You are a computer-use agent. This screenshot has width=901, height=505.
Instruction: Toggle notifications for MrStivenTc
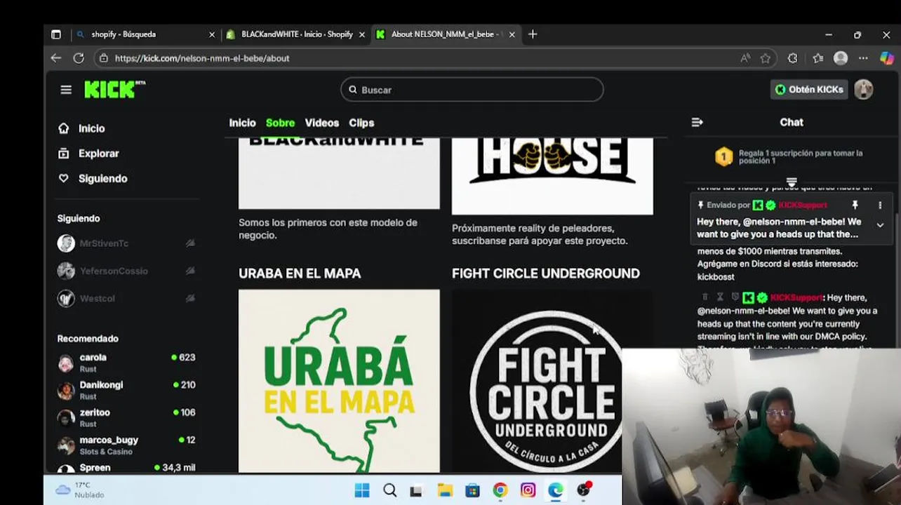pos(190,243)
